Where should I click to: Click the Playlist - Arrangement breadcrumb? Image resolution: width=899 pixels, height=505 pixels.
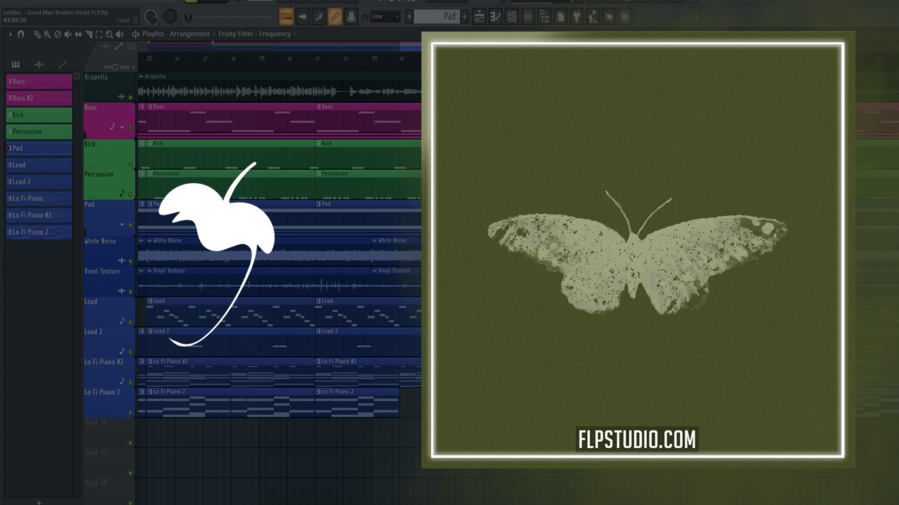pos(176,34)
